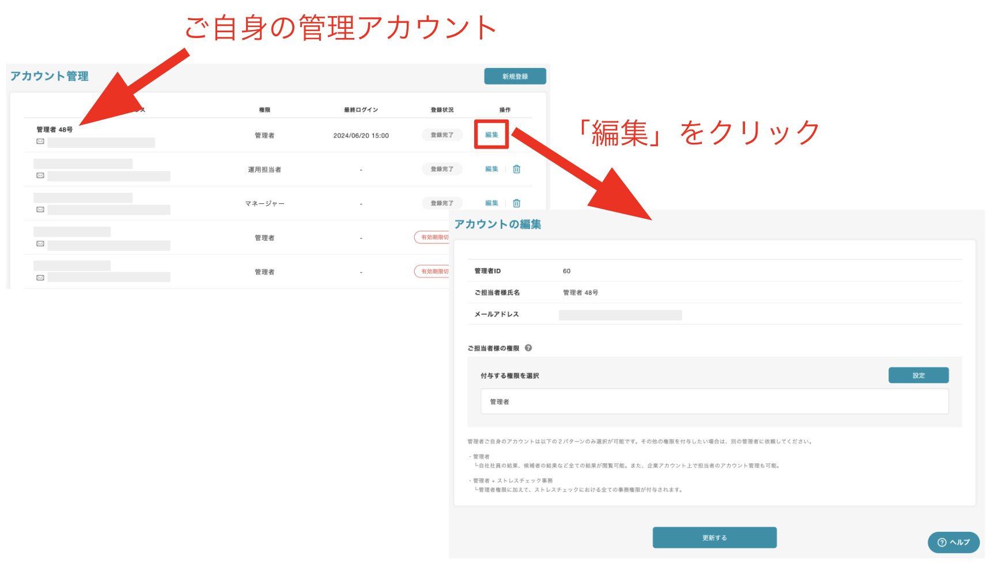Click the trash icon in the マネージャー row
Image resolution: width=991 pixels, height=564 pixels.
(516, 203)
